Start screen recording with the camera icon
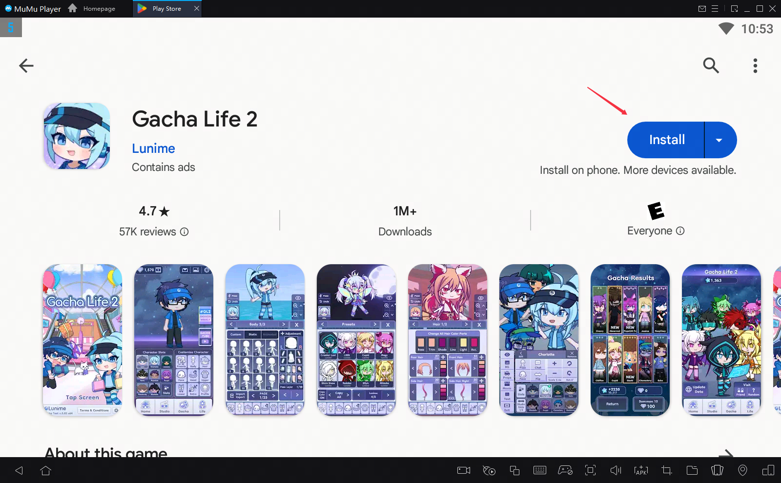Image resolution: width=781 pixels, height=483 pixels. coord(464,470)
